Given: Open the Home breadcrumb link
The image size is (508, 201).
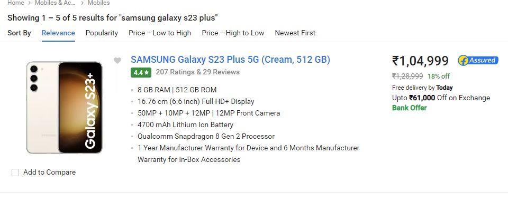Looking at the screenshot, I should [x=16, y=3].
